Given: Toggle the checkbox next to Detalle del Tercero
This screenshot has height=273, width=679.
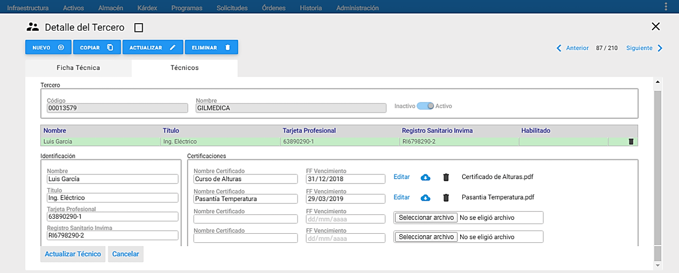Looking at the screenshot, I should pos(138,27).
